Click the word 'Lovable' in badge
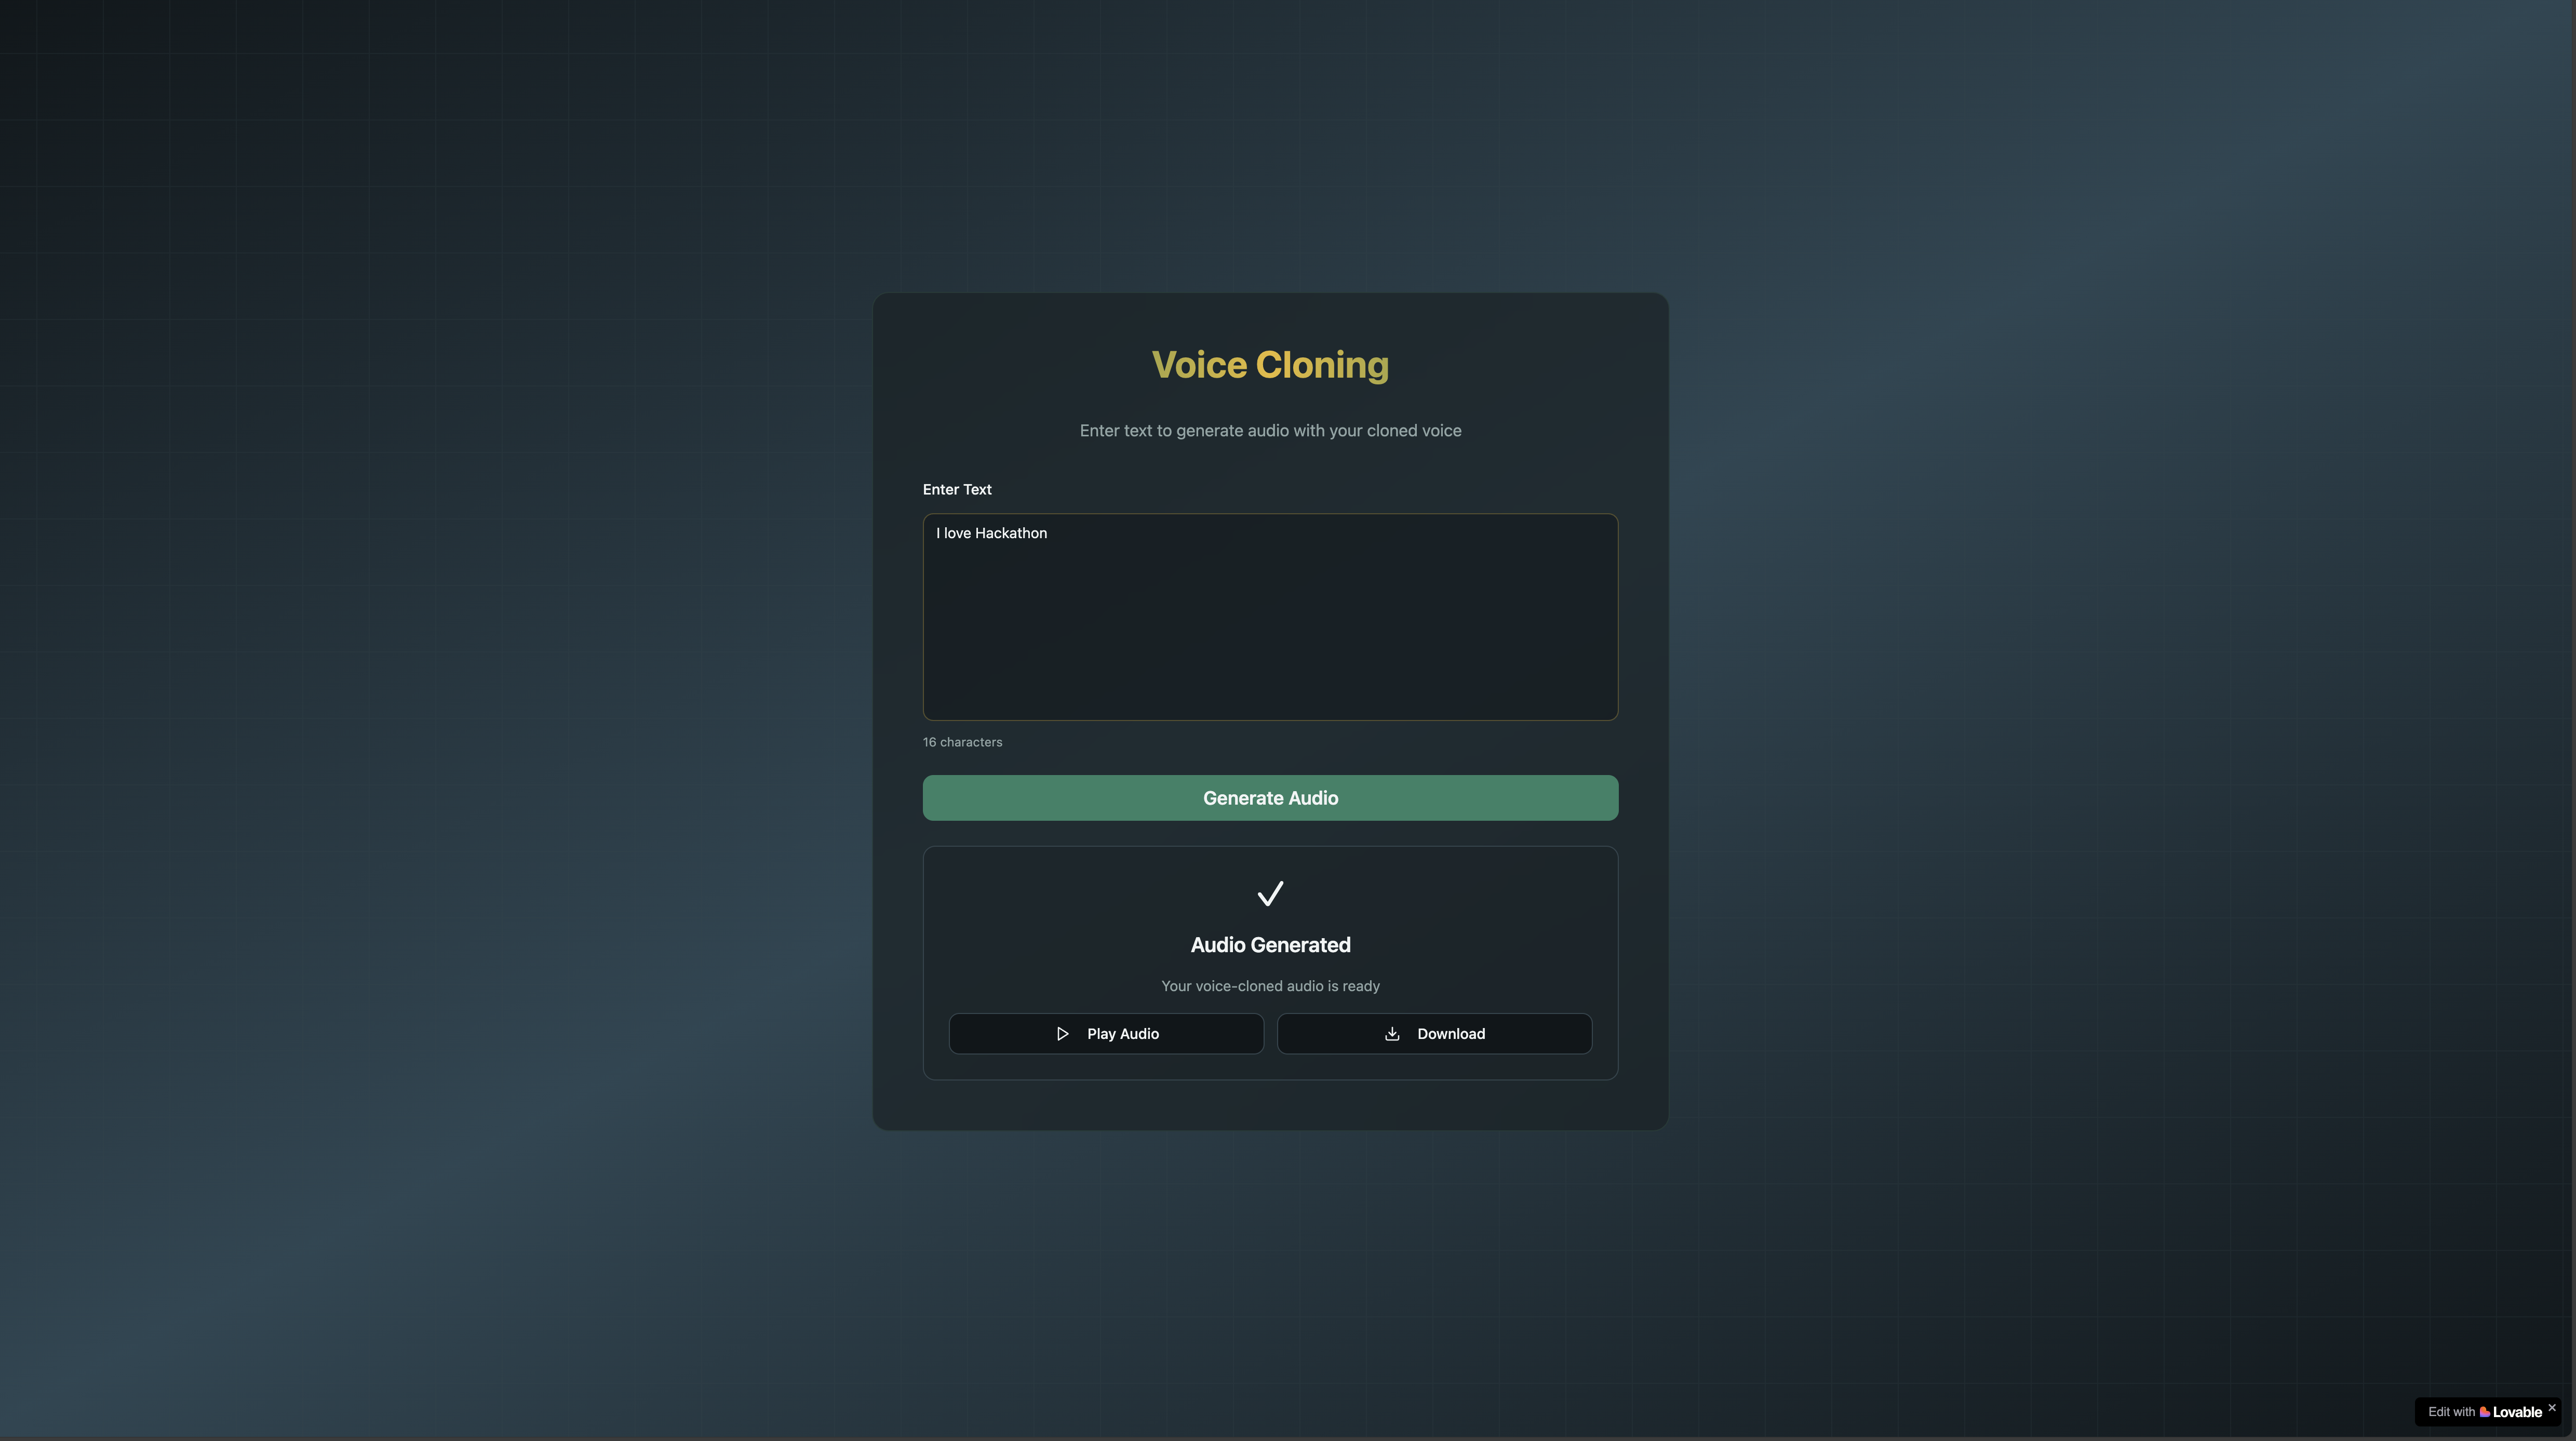Image resolution: width=2576 pixels, height=1441 pixels. coord(2517,1412)
